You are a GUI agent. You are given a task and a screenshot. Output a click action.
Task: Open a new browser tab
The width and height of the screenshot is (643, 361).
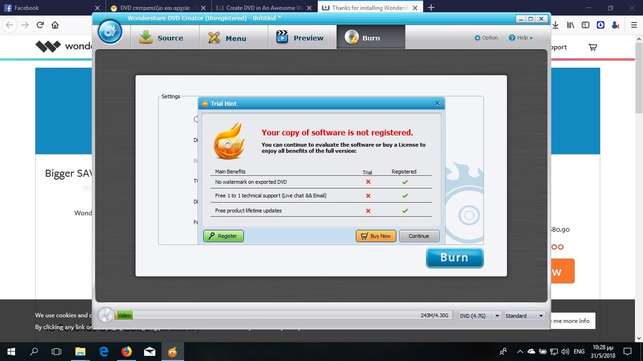431,8
